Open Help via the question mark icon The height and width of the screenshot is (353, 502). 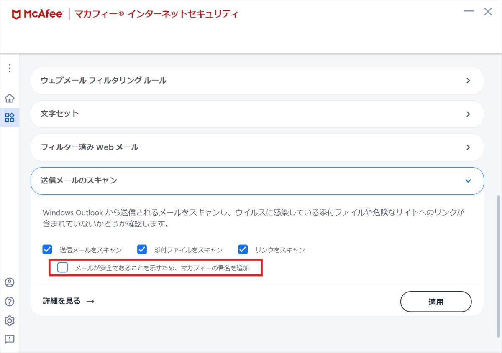(x=9, y=302)
